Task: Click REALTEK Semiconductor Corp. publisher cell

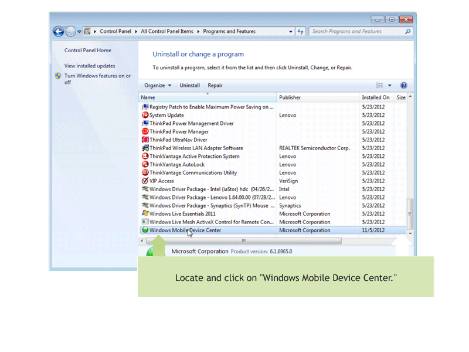Action: click(x=314, y=148)
